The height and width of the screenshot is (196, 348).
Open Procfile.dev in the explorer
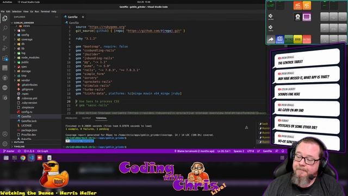point(29,134)
